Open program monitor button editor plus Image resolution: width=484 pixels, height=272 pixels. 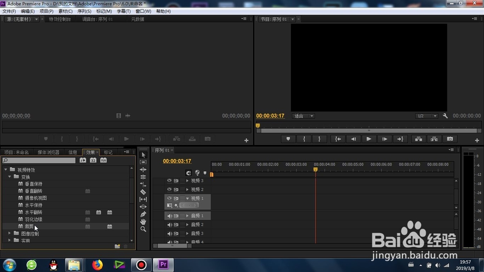(x=477, y=140)
